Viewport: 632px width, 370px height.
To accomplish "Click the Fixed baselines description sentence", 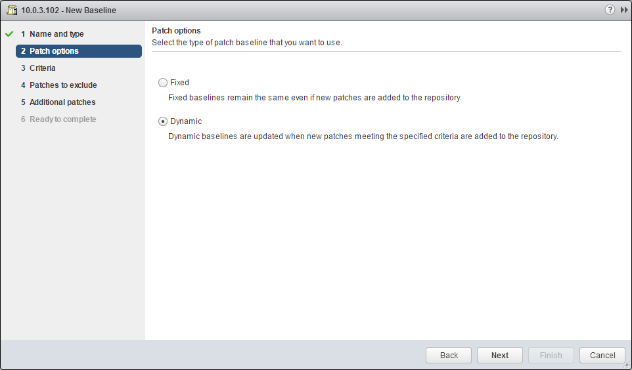I will coord(315,98).
